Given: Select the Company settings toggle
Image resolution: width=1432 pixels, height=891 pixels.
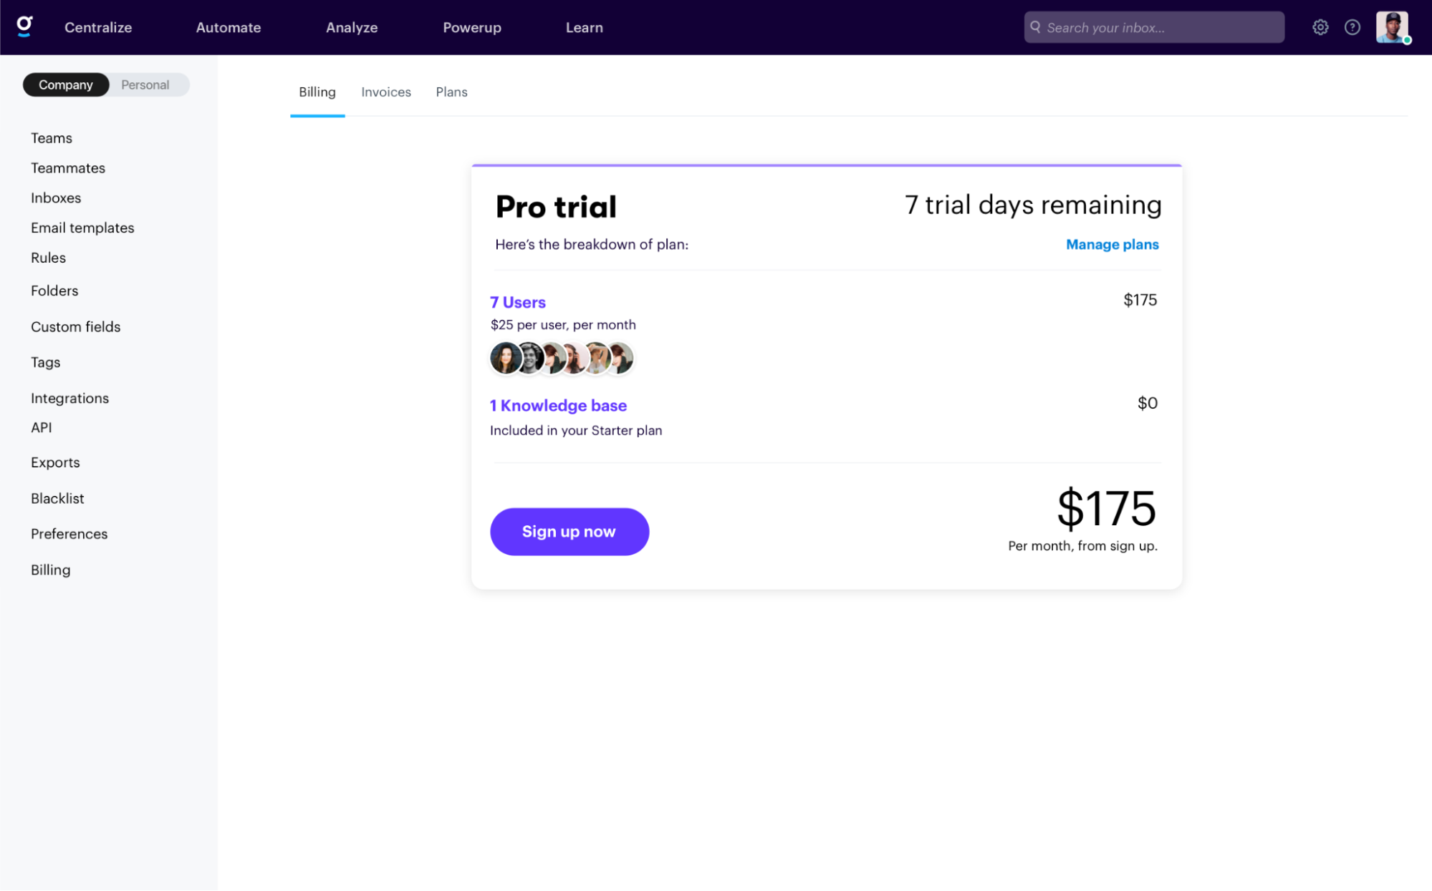Looking at the screenshot, I should pyautogui.click(x=65, y=84).
